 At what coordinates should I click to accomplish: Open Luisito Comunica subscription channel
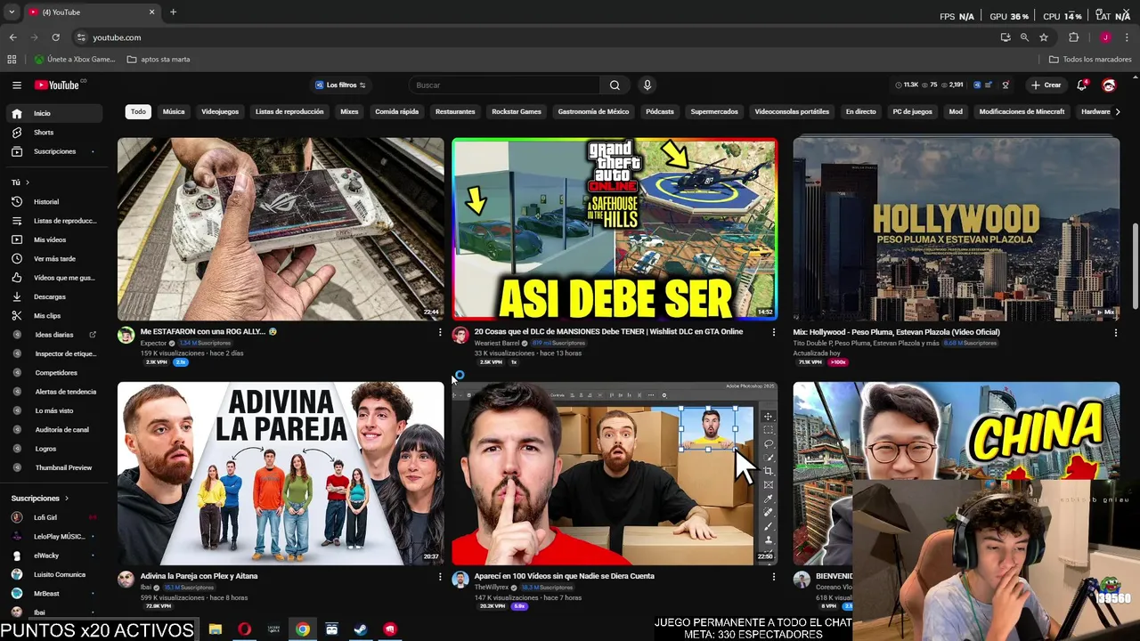(53, 574)
